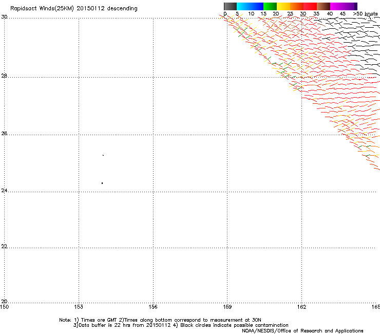Click the note line 'Times are GMT'
Viewport: 380px width, 334px height.
99,320
